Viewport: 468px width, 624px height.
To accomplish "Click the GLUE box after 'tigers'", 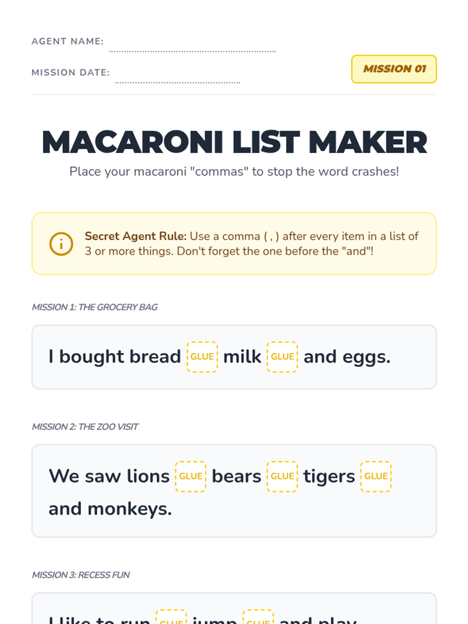I will pyautogui.click(x=376, y=477).
